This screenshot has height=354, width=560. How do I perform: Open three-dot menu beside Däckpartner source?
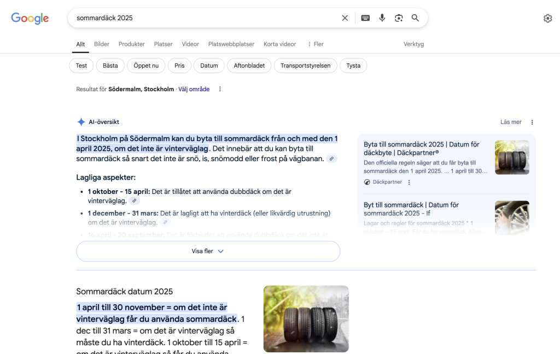pyautogui.click(x=409, y=182)
